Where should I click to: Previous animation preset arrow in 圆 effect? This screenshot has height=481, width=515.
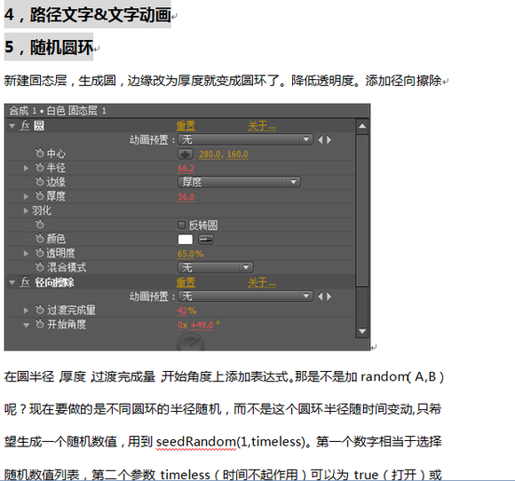click(321, 140)
